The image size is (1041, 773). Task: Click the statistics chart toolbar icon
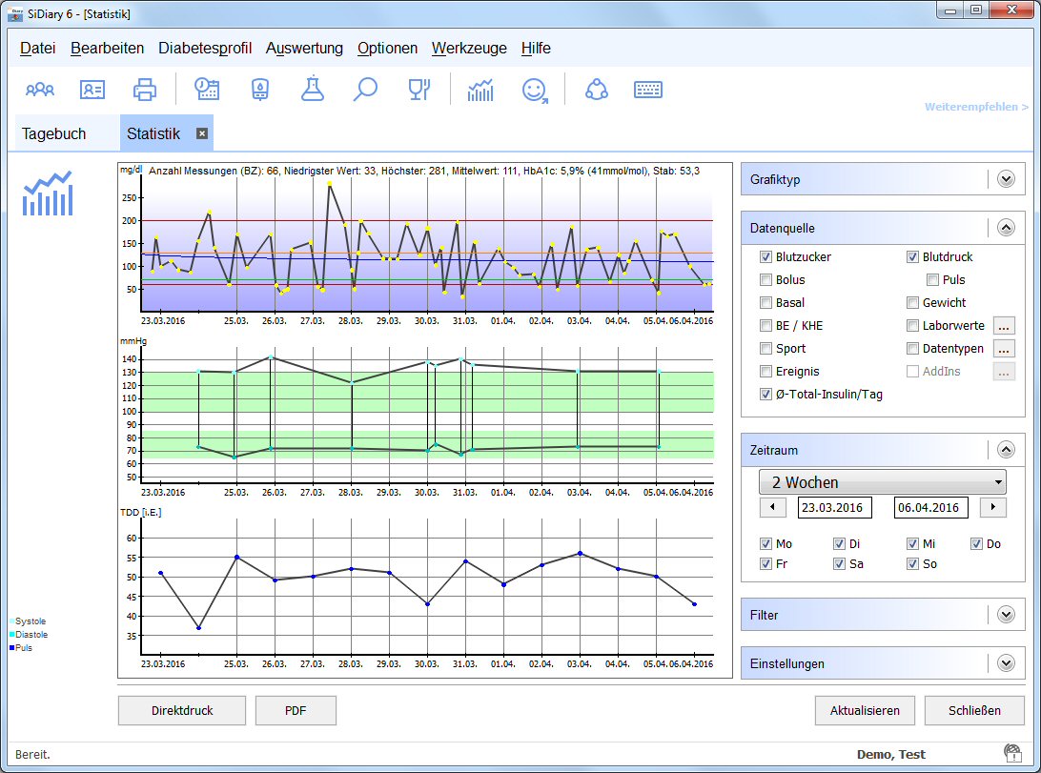pos(480,90)
